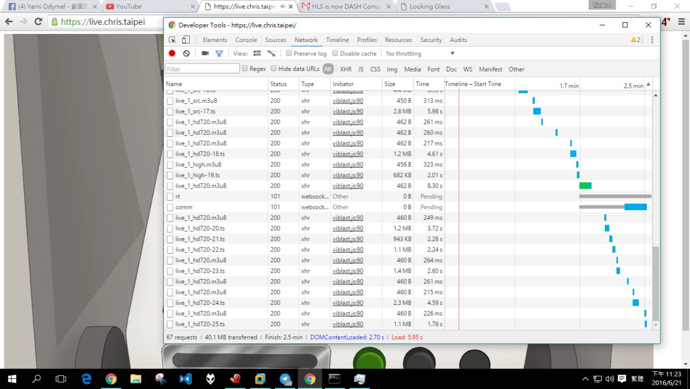Stop network recording with the red button
Screen dimensions: 690x389
click(172, 53)
